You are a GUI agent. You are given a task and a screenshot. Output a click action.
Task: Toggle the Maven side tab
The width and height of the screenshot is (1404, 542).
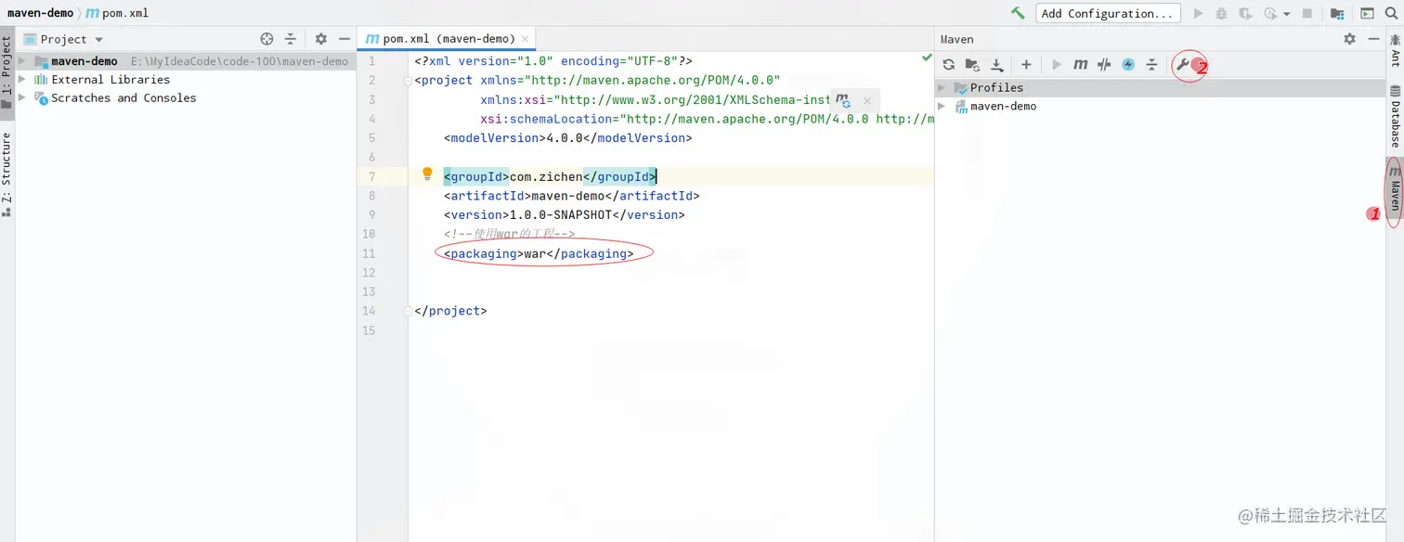click(x=1395, y=190)
